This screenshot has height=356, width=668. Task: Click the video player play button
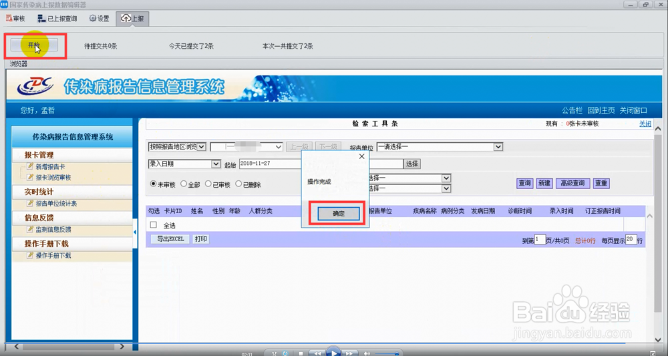pos(333,353)
